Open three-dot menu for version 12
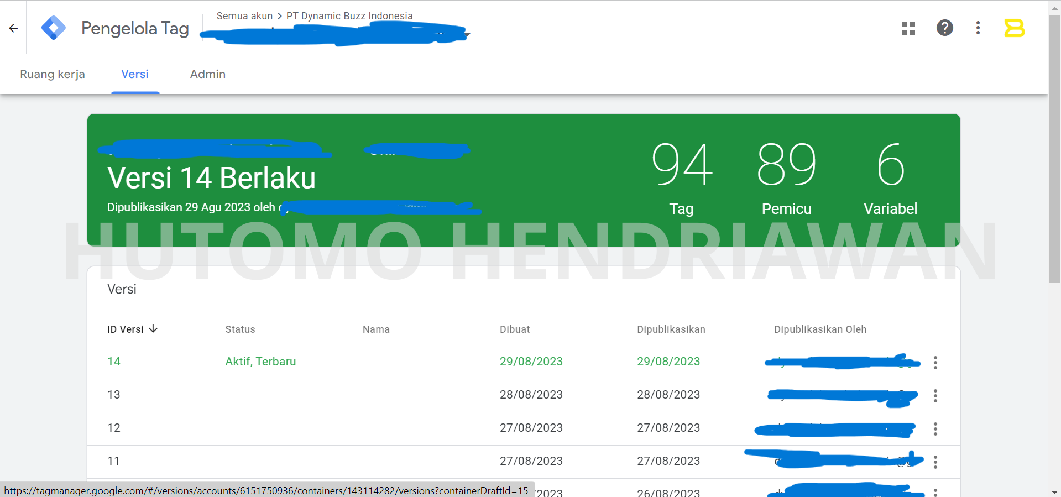The height and width of the screenshot is (497, 1061). click(935, 429)
